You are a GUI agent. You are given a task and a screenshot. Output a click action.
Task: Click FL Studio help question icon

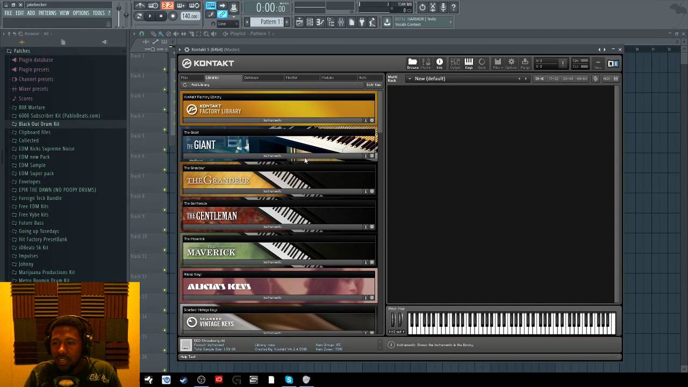pyautogui.click(x=454, y=7)
